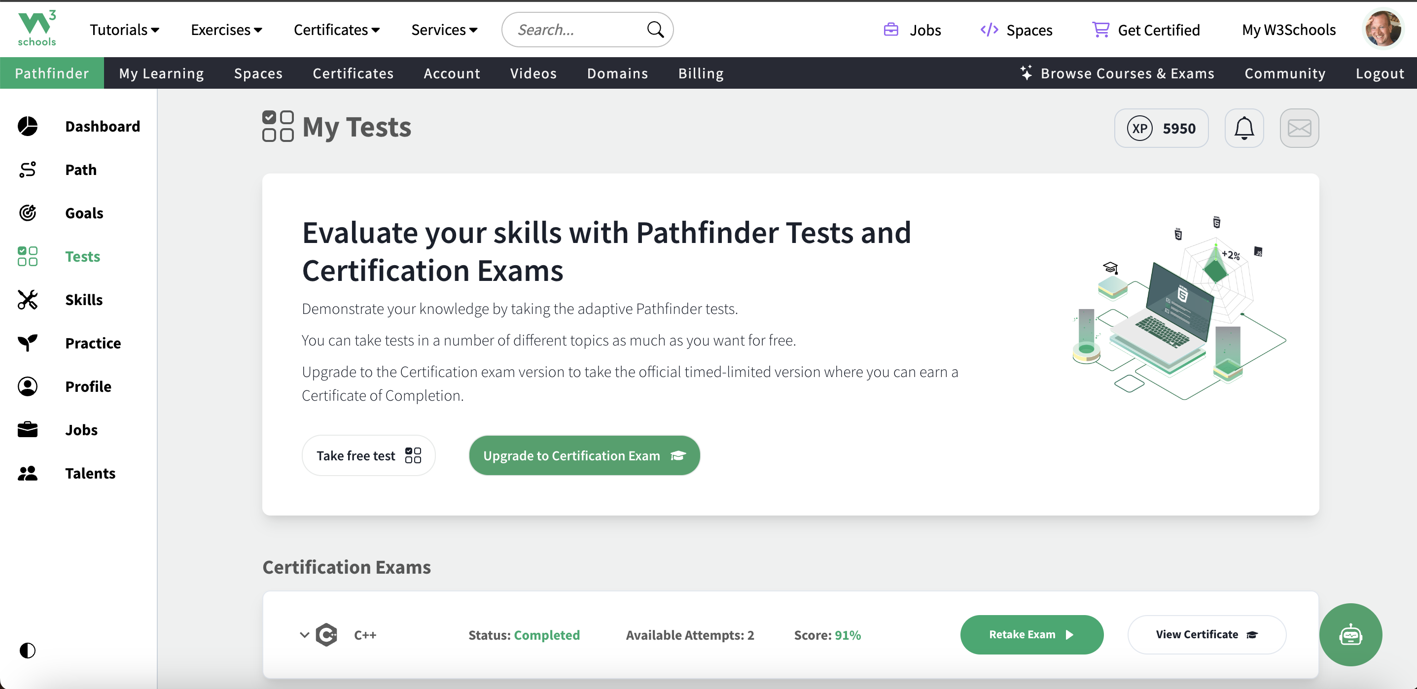Open the Certificates dropdown in top bar
The image size is (1417, 689).
(337, 30)
